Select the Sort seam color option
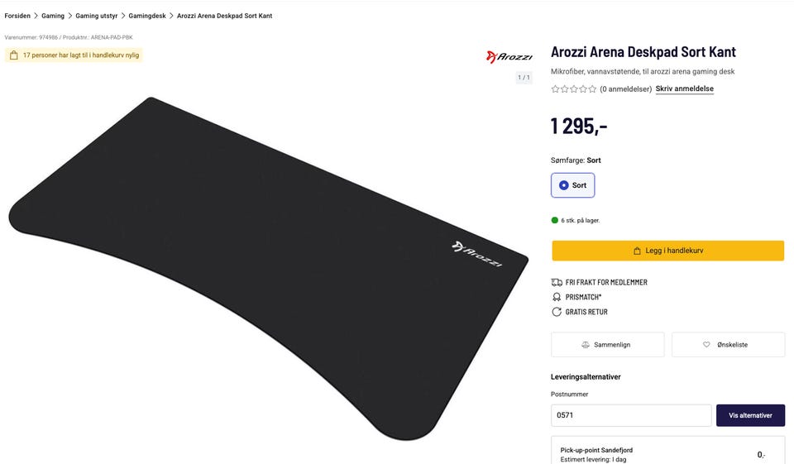The width and height of the screenshot is (794, 464). pos(572,185)
